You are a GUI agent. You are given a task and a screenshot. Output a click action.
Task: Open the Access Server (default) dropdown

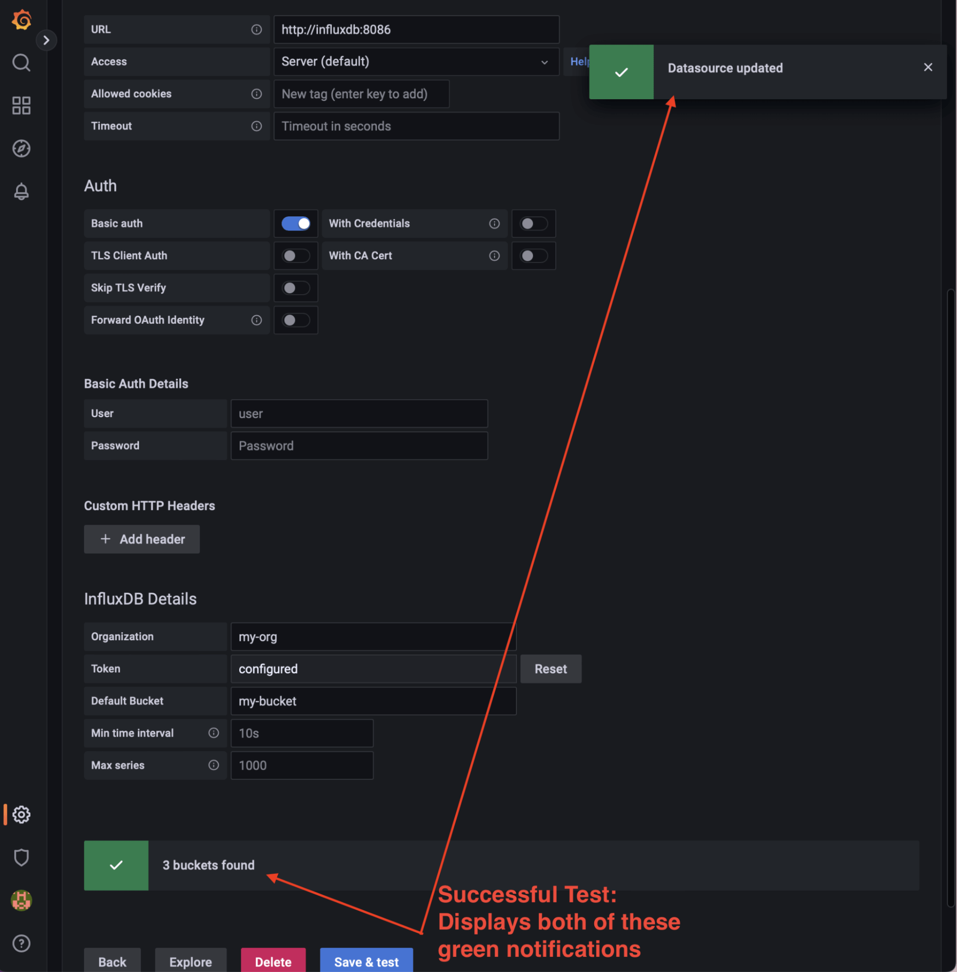pos(416,62)
